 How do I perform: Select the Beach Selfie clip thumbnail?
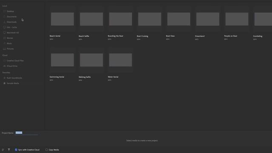[91, 19]
